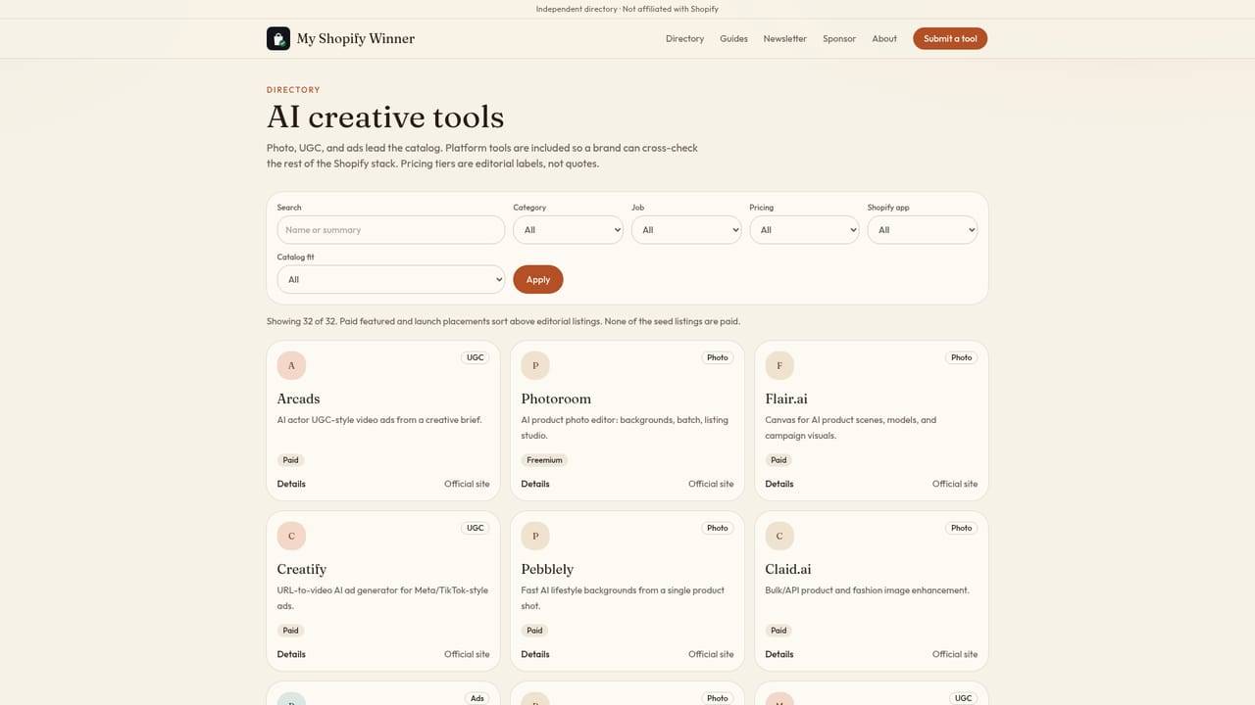The height and width of the screenshot is (705, 1255).
Task: Click the Photoroom letter P avatar
Action: tap(535, 365)
